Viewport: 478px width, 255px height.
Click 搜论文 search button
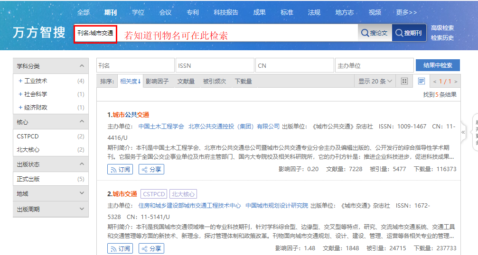coord(375,33)
